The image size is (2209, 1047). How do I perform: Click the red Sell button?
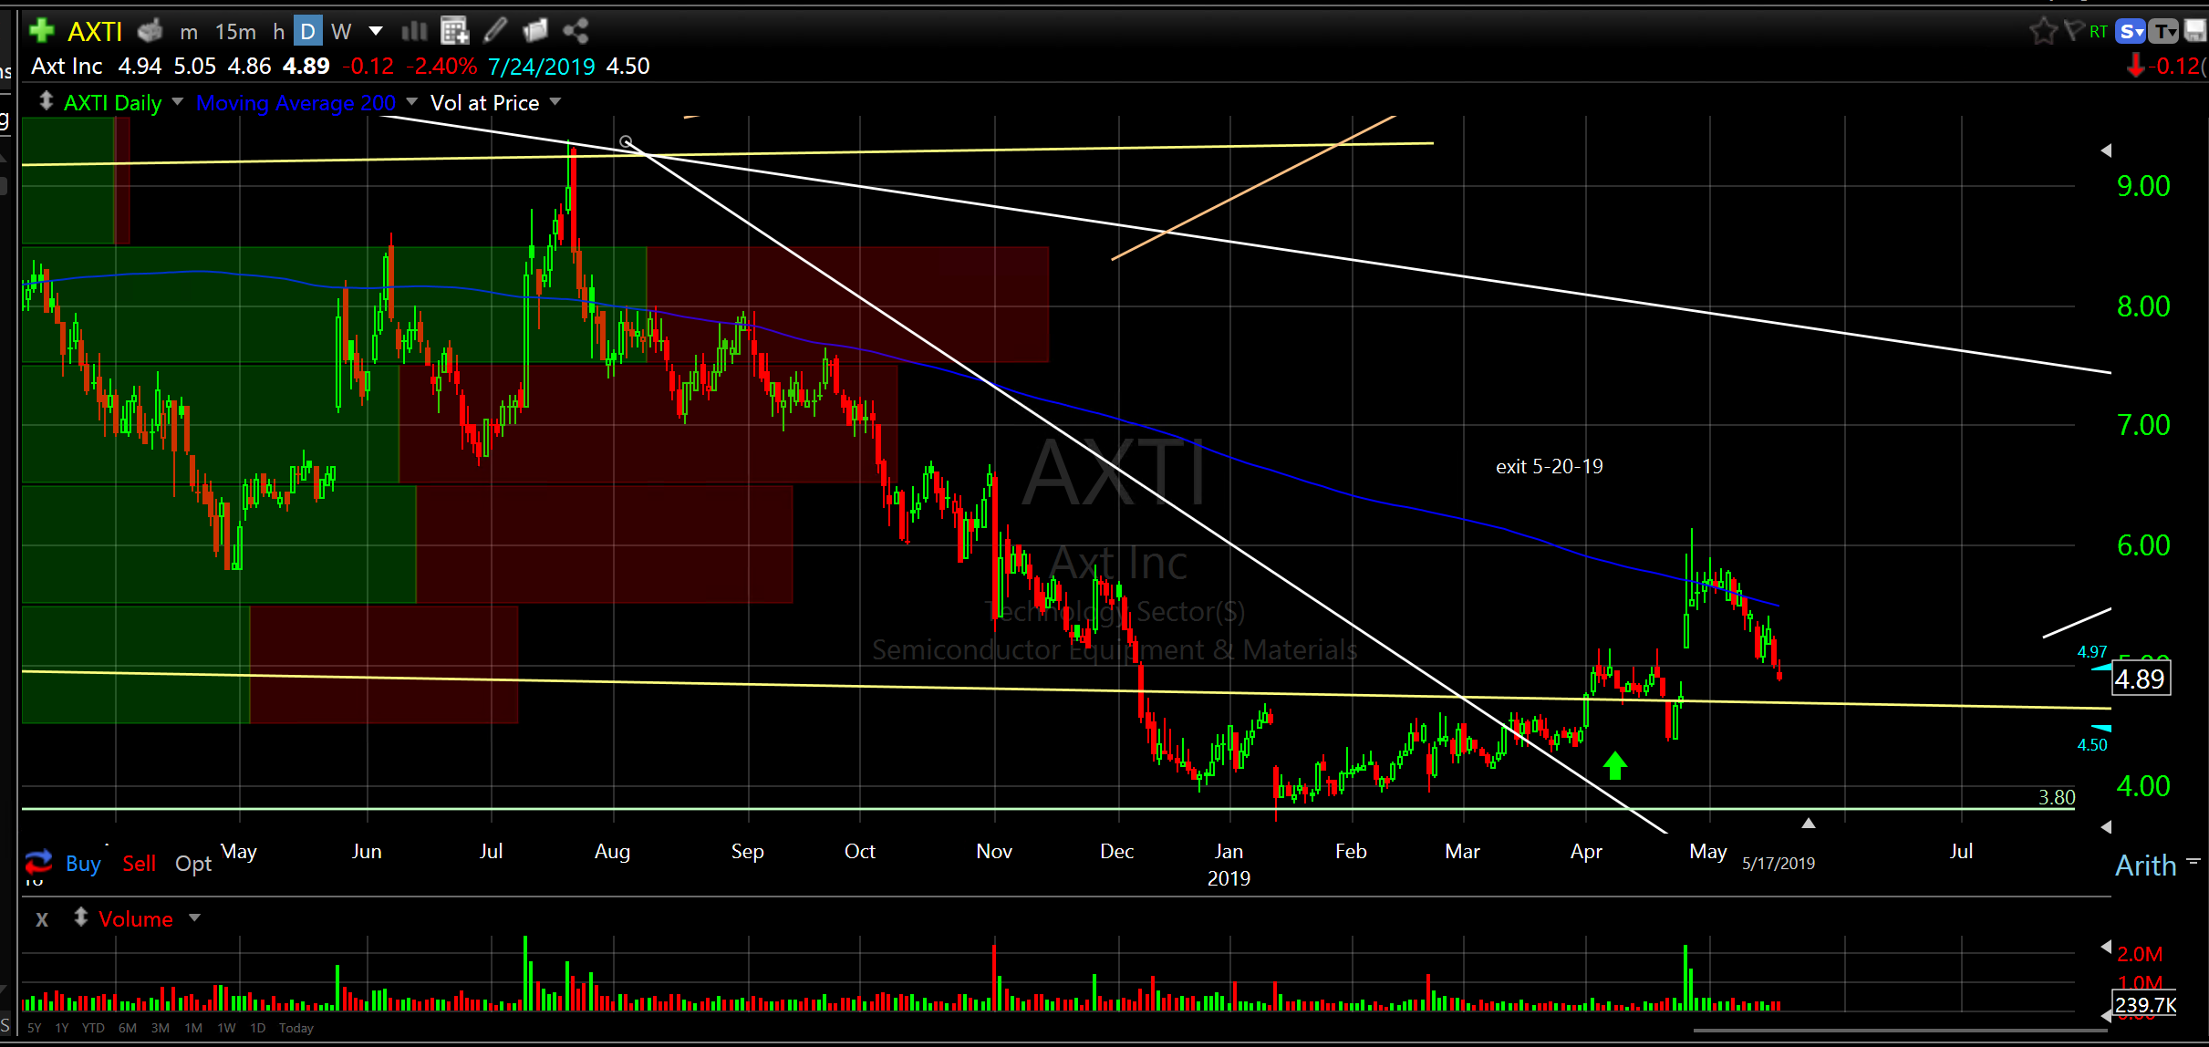tap(139, 863)
